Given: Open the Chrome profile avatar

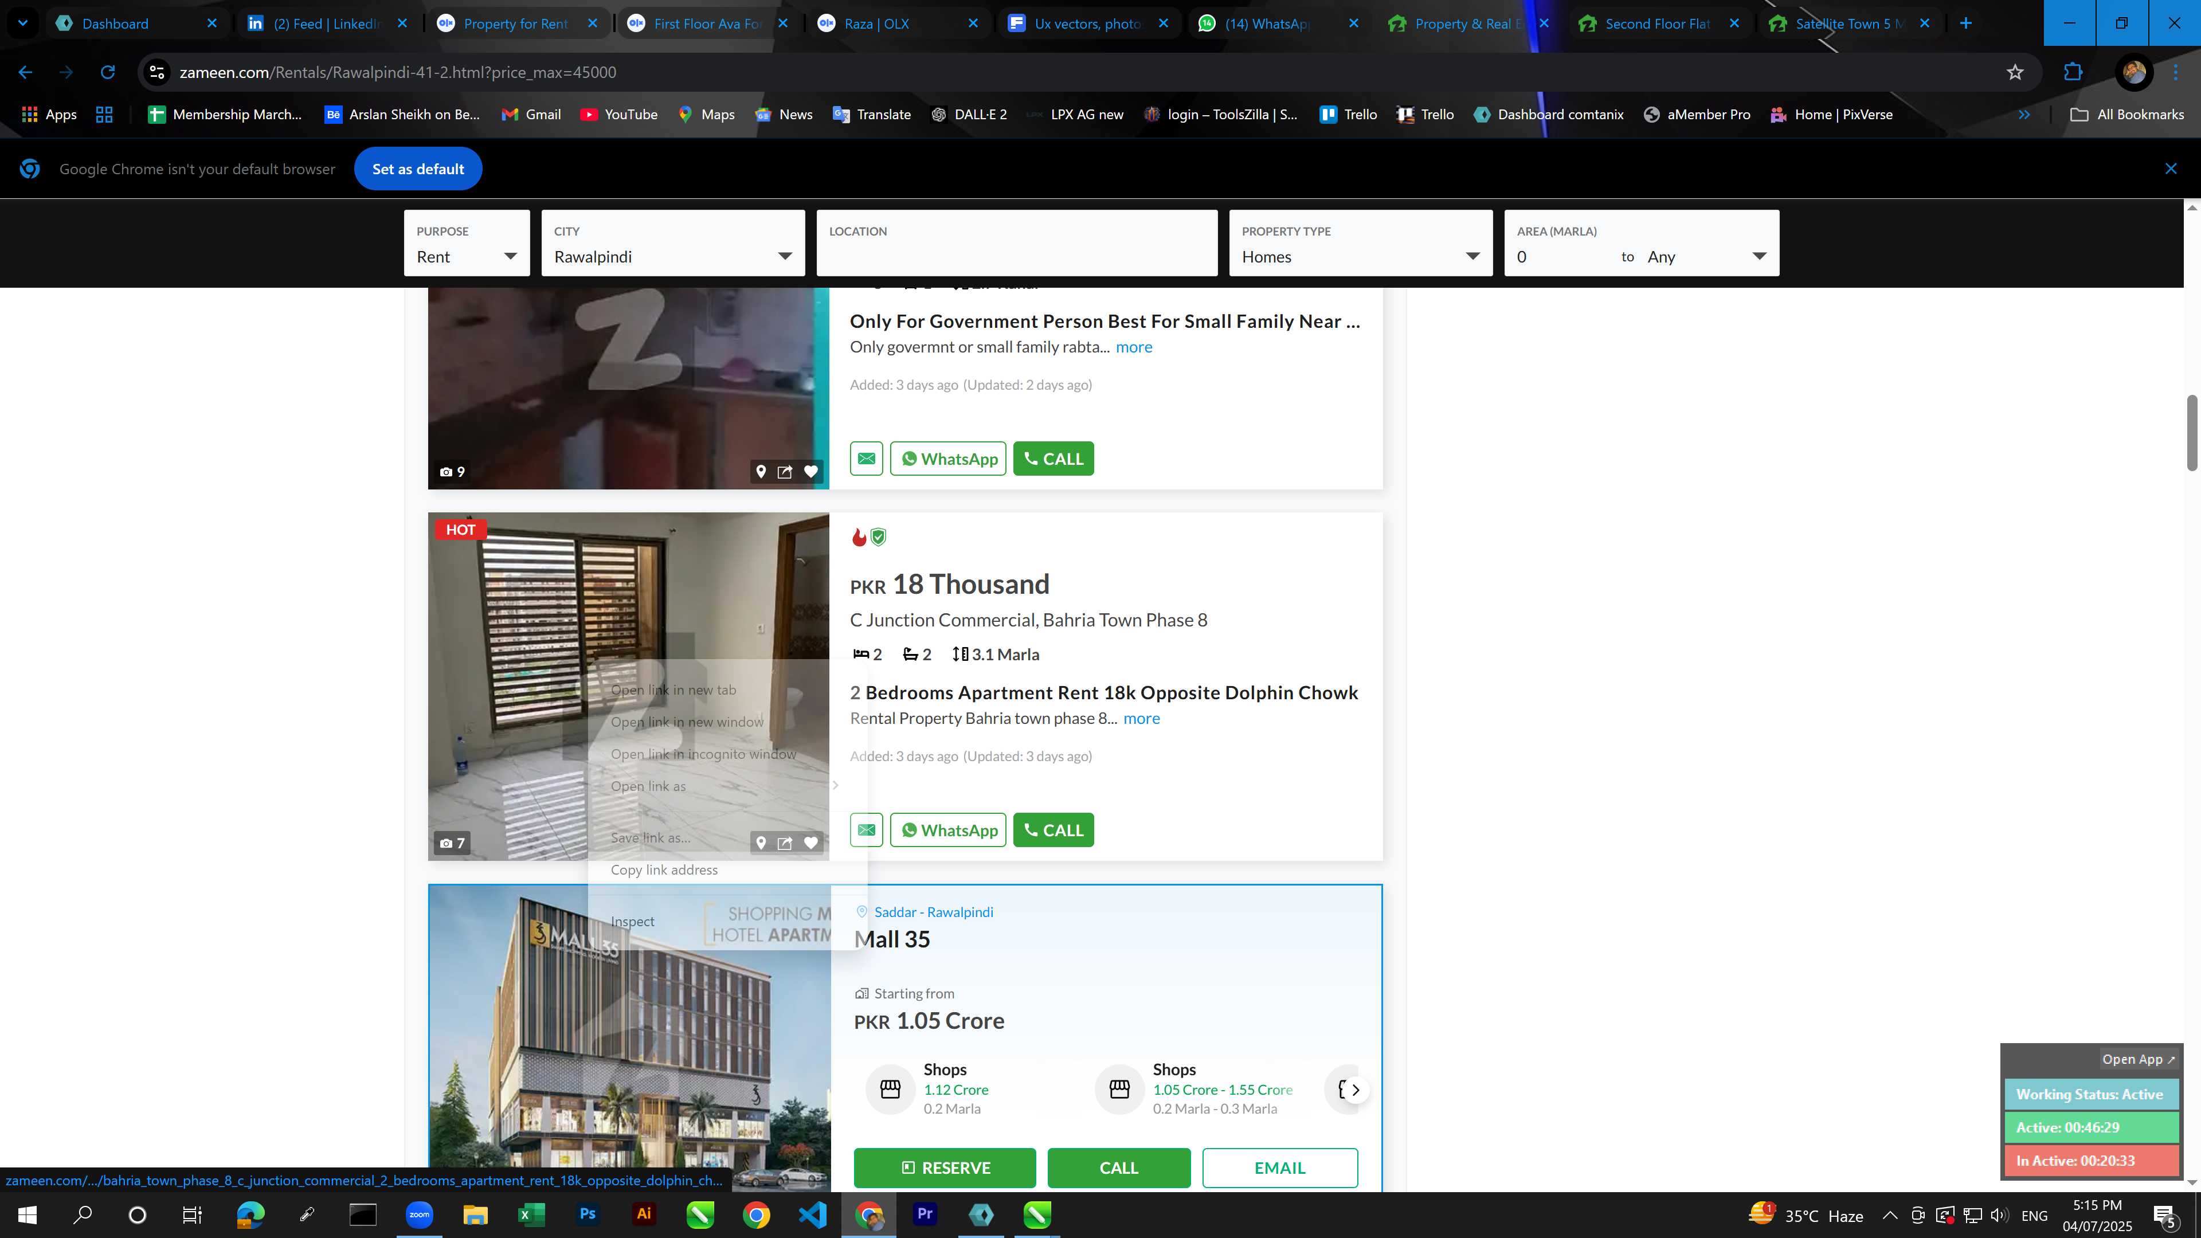Looking at the screenshot, I should click(x=2133, y=73).
